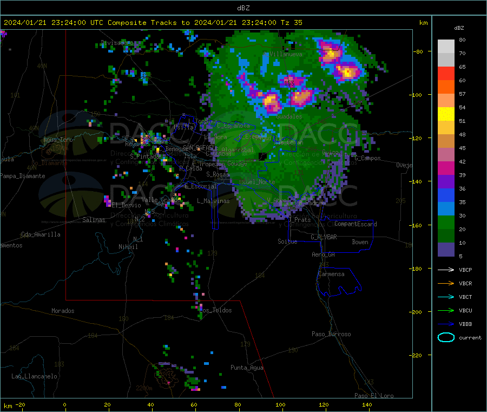Click the S_Rosas place label
487x412 pixels.
(x=218, y=174)
